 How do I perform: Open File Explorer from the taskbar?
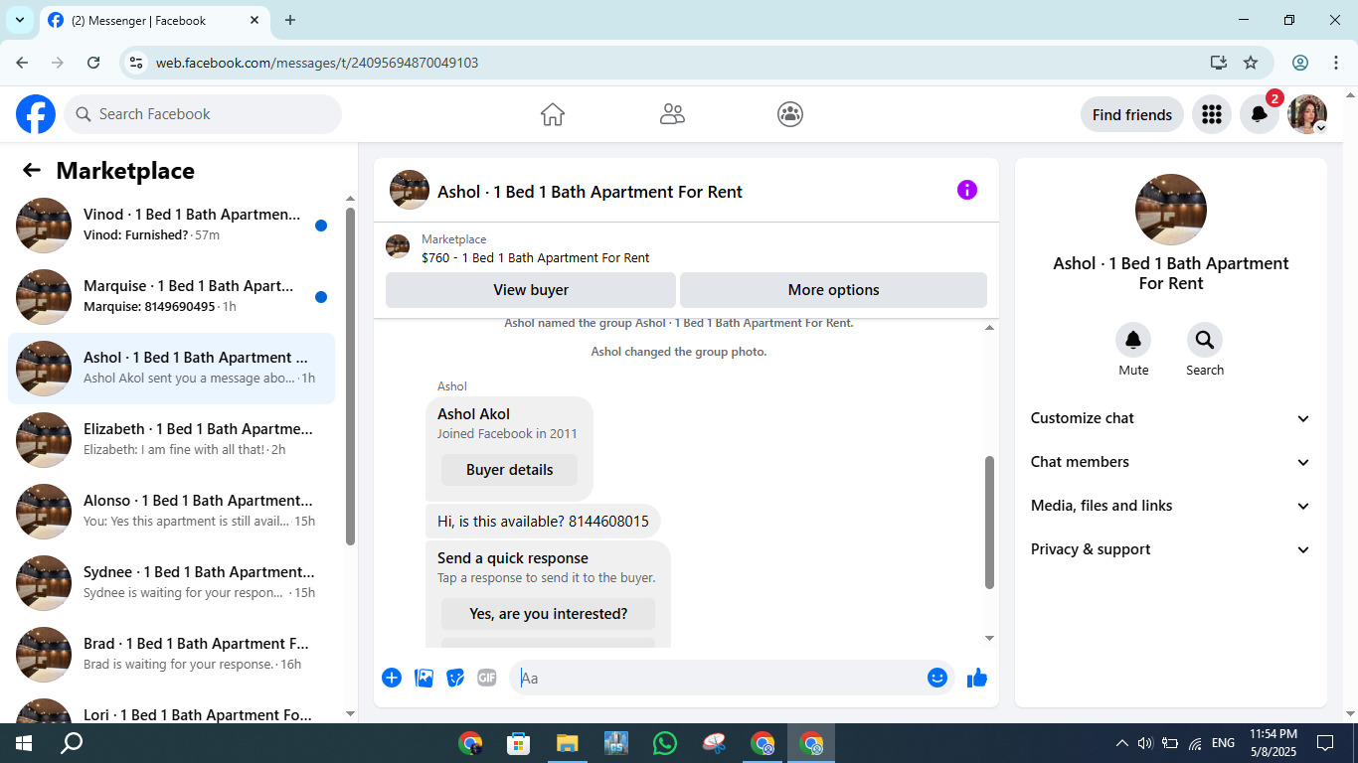tap(567, 743)
